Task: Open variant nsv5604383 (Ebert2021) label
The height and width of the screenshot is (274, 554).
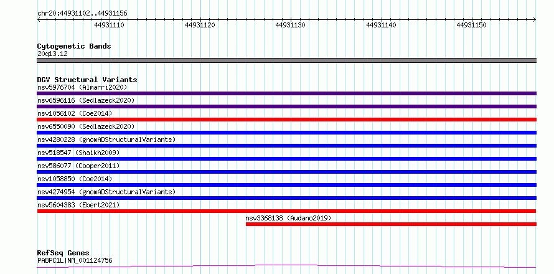Action: point(78,205)
